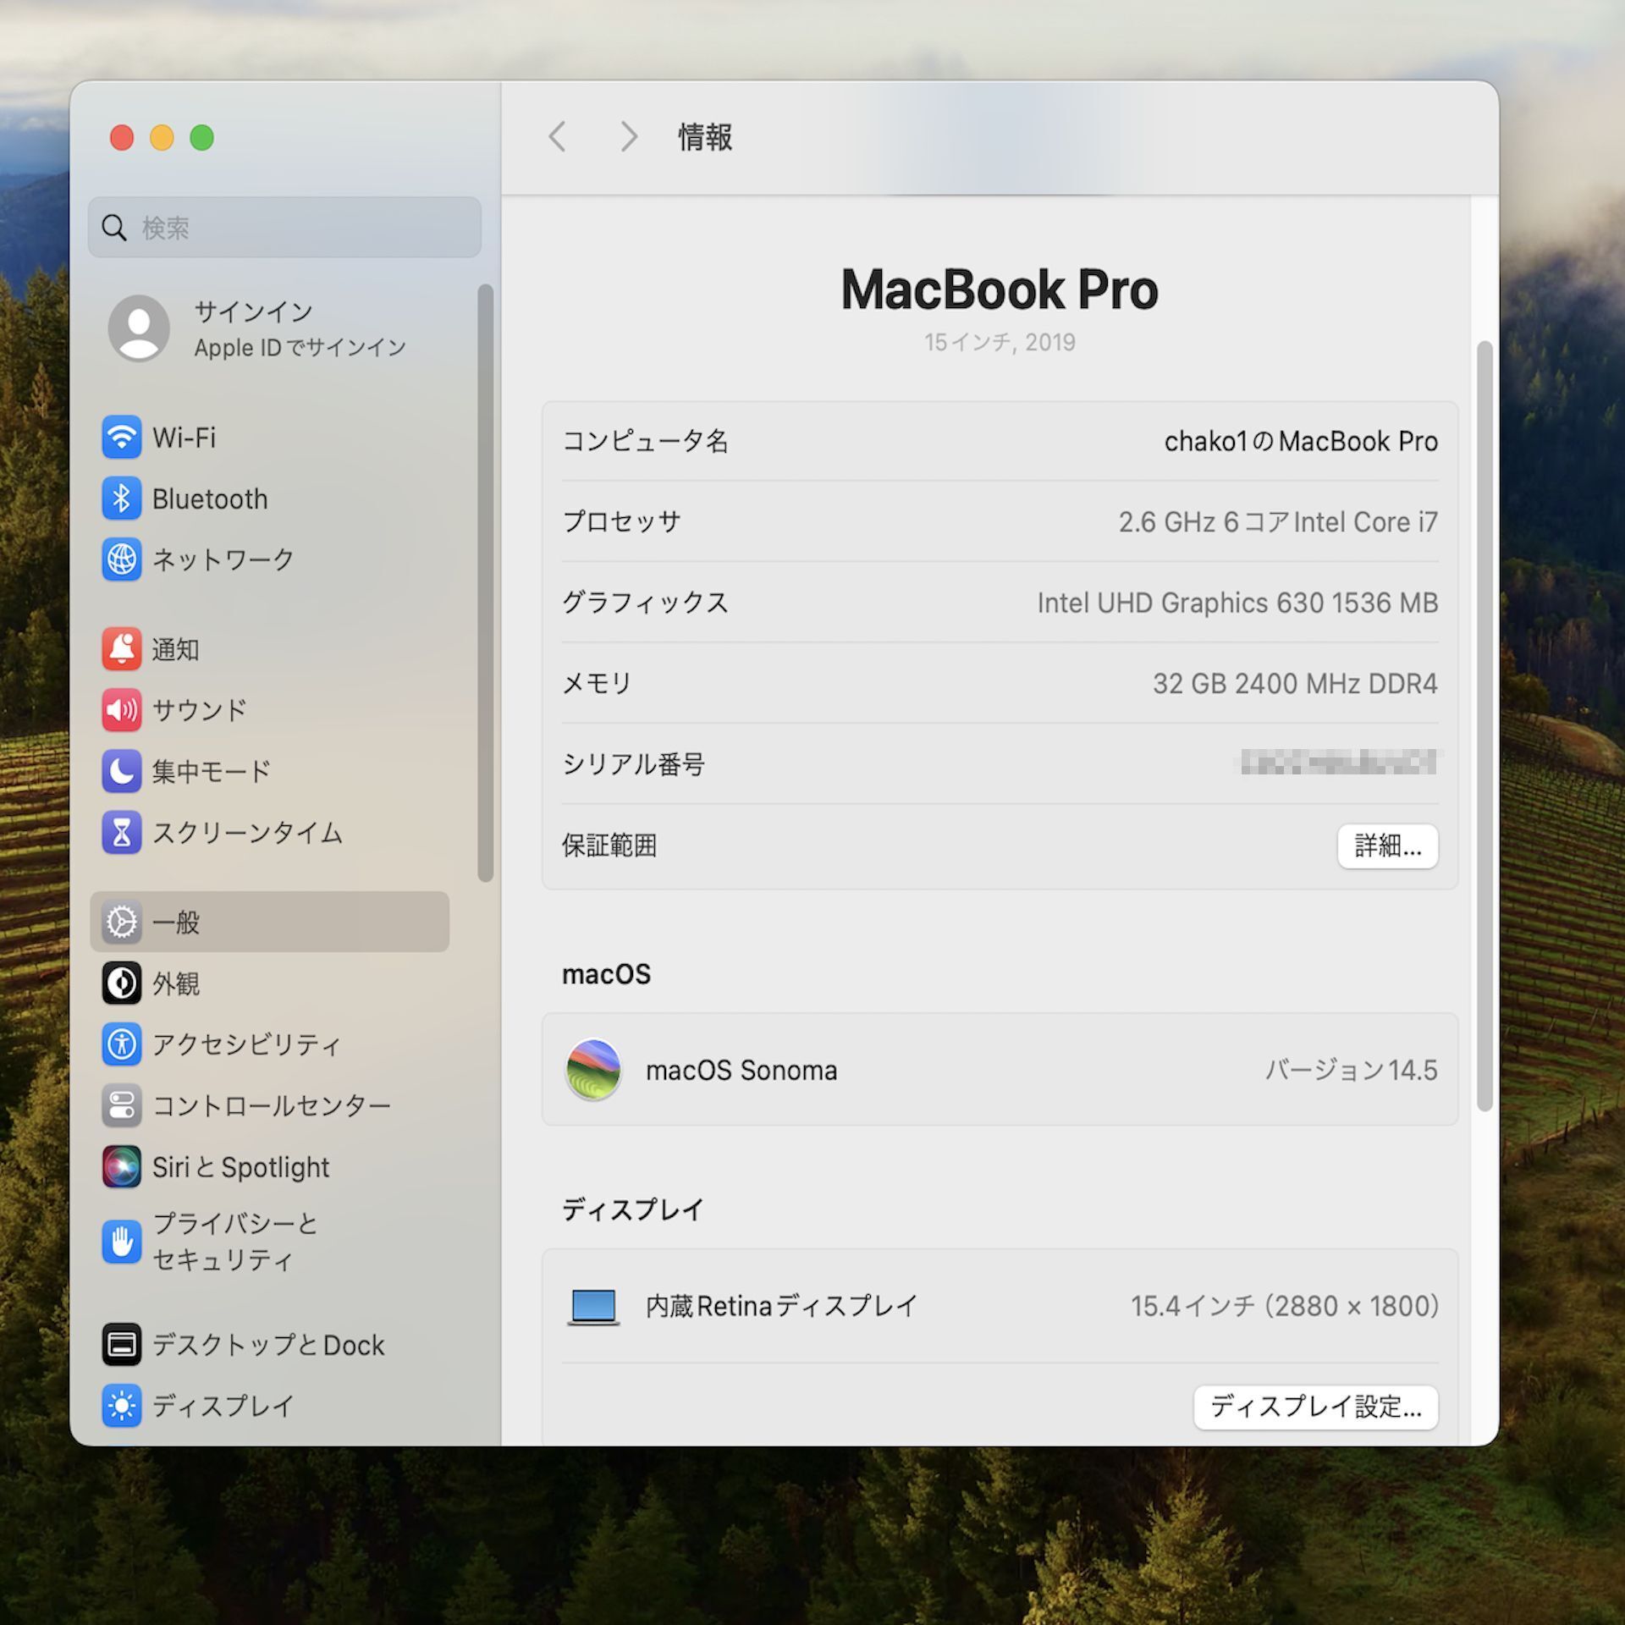Select 外観 in the sidebar
The width and height of the screenshot is (1625, 1625).
click(x=176, y=983)
